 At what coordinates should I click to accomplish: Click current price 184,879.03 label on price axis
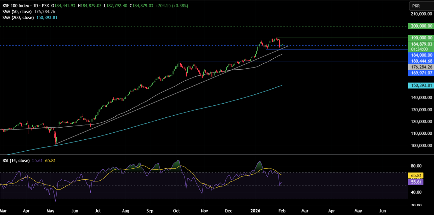click(x=420, y=44)
